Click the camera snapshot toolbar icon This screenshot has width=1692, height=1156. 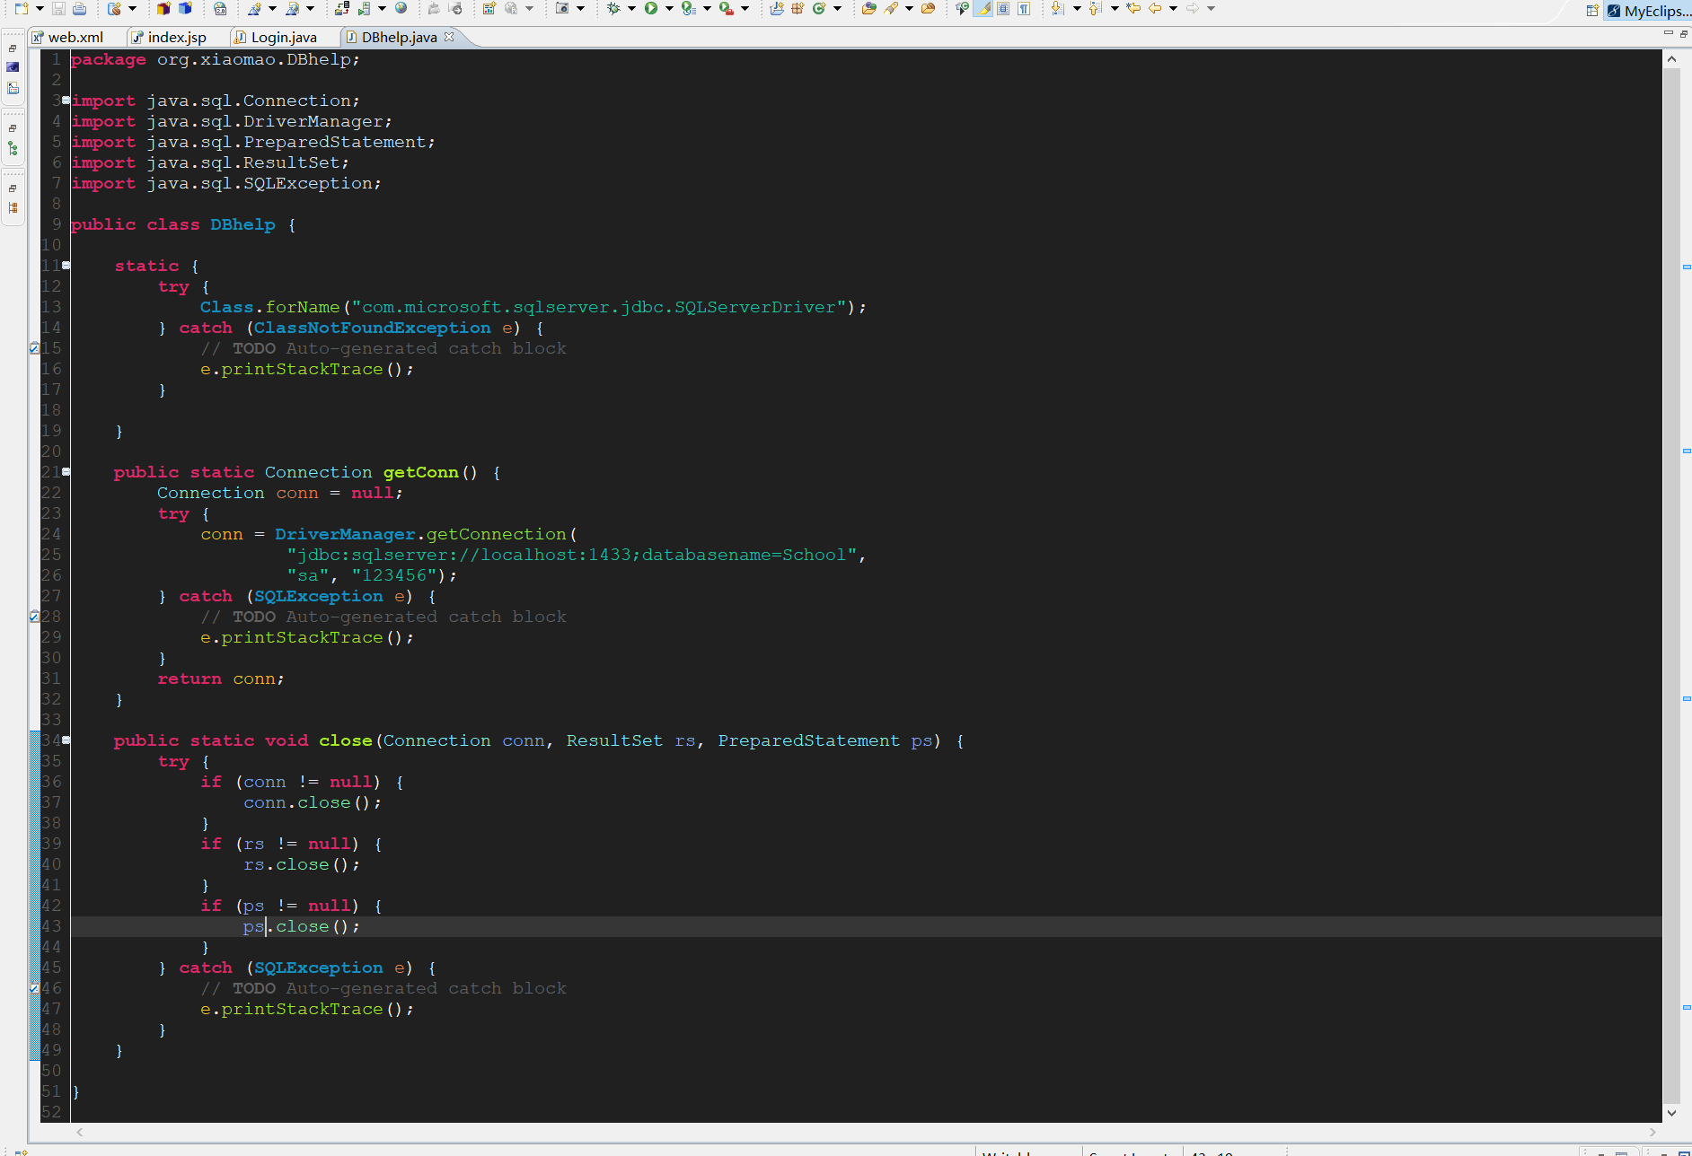click(562, 9)
